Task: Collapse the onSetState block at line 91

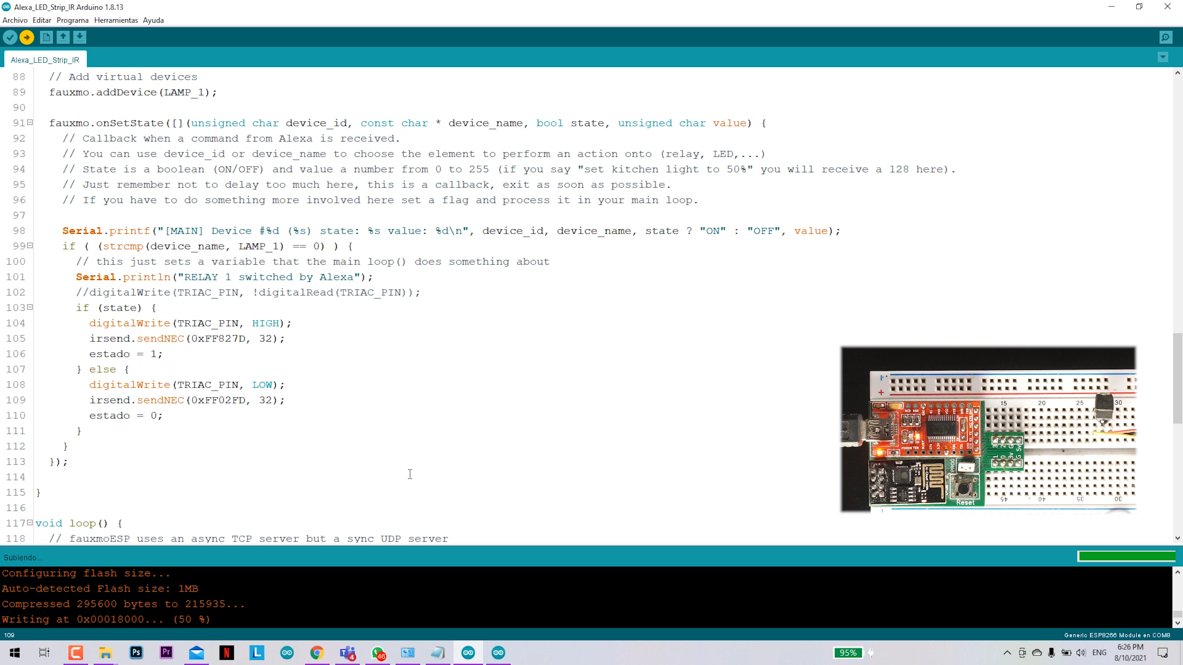Action: (x=30, y=123)
